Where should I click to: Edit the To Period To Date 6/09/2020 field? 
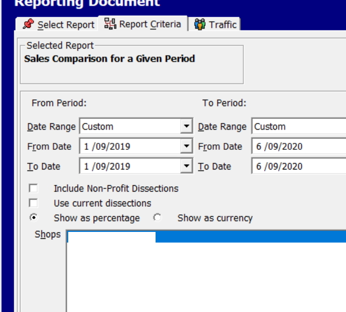click(299, 166)
